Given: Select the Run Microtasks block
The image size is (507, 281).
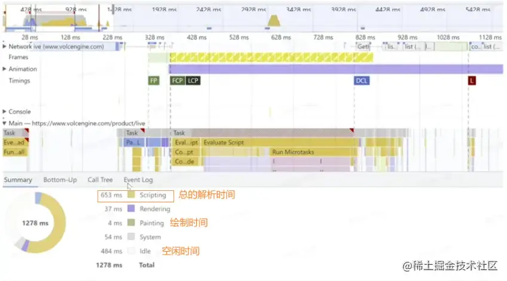Looking at the screenshot, I should point(314,152).
